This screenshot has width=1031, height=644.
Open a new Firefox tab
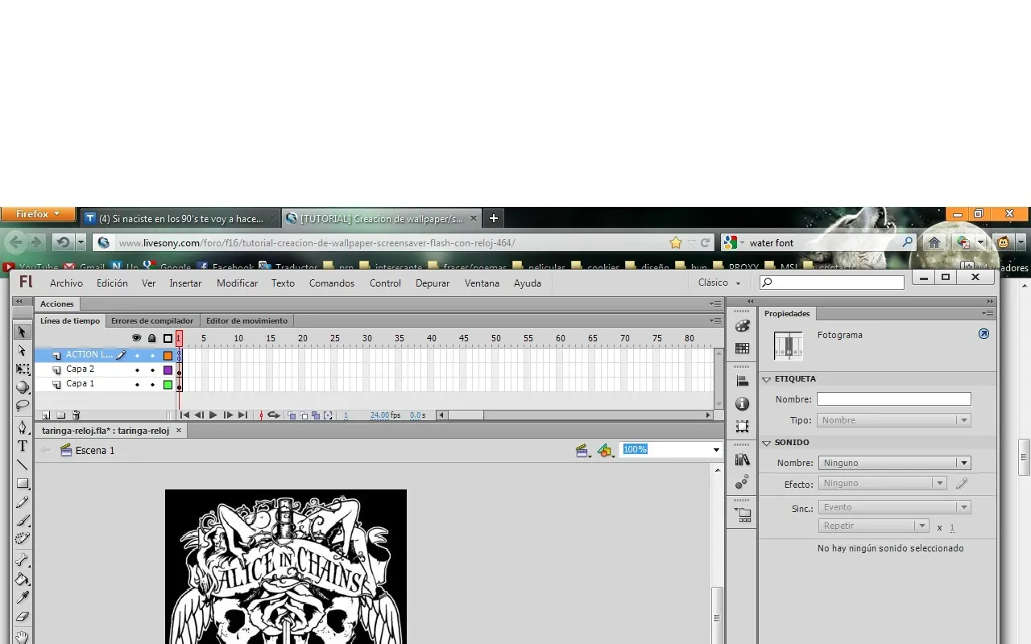coord(494,218)
